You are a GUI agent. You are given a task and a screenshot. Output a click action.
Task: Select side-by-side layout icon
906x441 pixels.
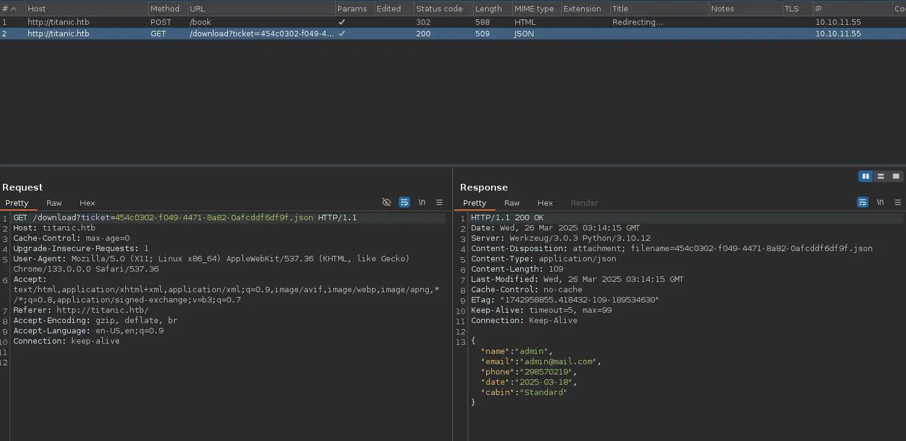pyautogui.click(x=865, y=176)
